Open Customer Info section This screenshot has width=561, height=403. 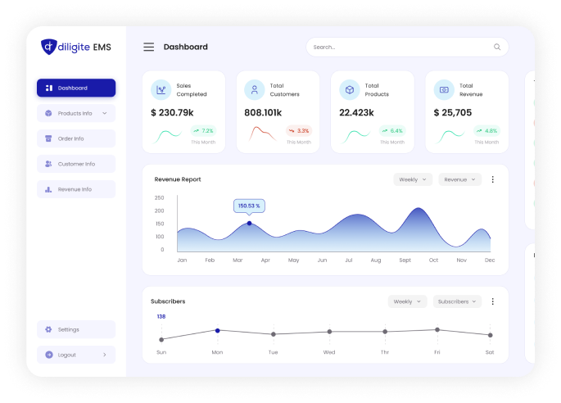[x=76, y=164]
